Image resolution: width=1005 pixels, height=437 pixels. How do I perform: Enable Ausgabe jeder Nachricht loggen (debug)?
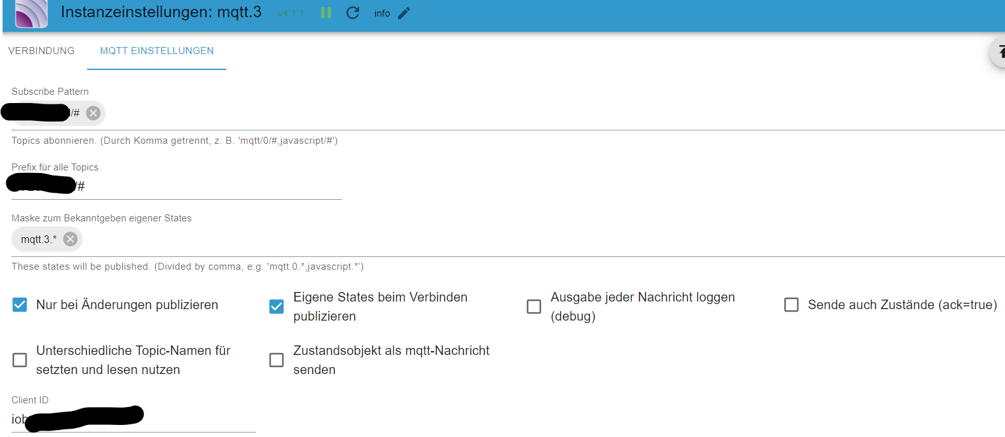(534, 307)
